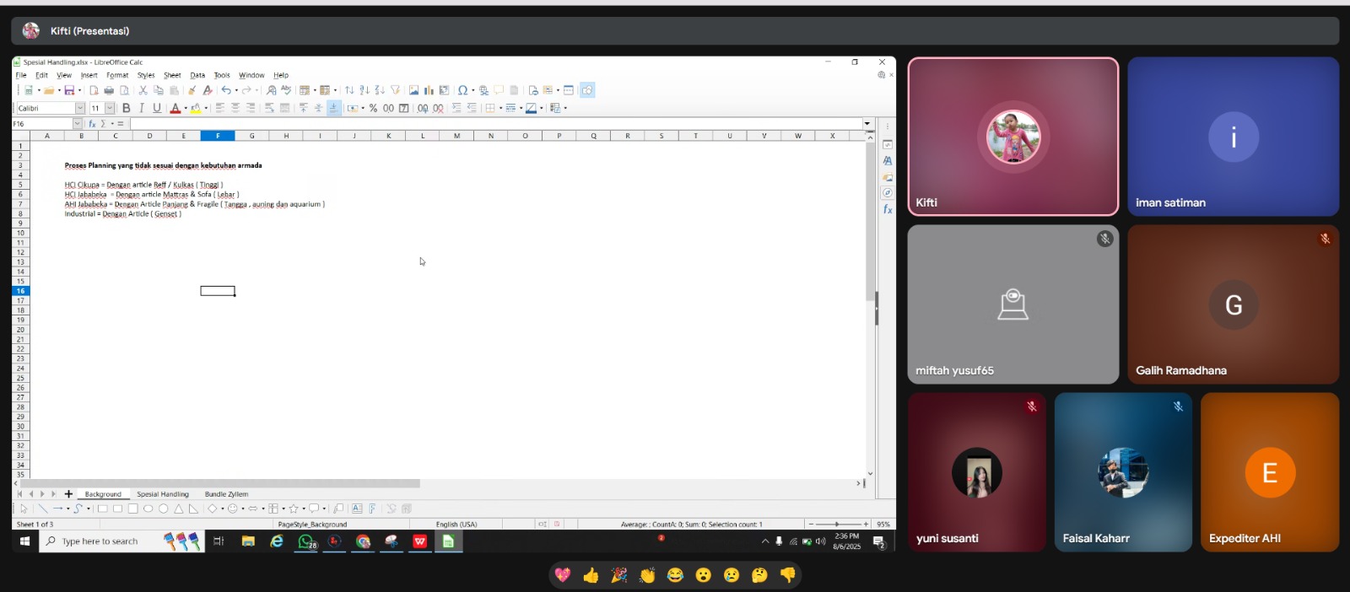The image size is (1350, 592).
Task: Open the Format menu
Action: coord(117,75)
